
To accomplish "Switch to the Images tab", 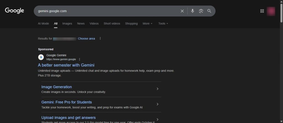I will click(x=67, y=24).
